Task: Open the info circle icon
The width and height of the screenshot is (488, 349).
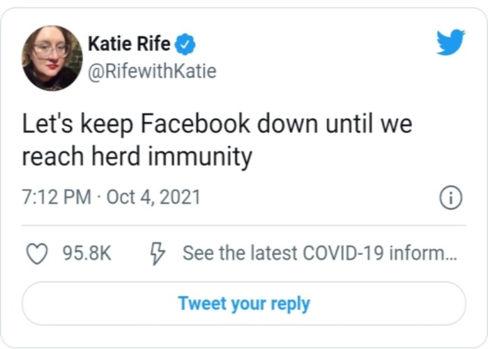Action: coord(451,198)
